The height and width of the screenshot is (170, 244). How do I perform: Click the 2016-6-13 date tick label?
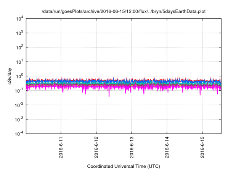132,147
